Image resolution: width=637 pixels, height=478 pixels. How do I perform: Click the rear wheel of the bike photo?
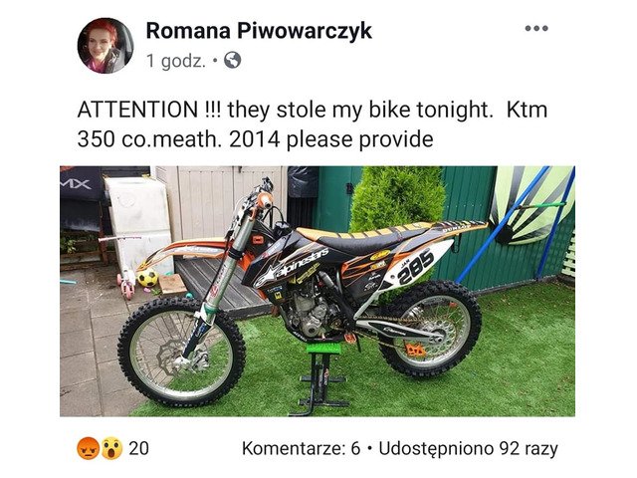tap(430, 329)
